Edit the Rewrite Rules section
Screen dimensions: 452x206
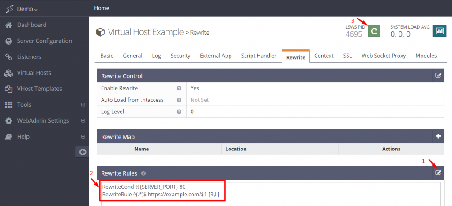(x=438, y=173)
